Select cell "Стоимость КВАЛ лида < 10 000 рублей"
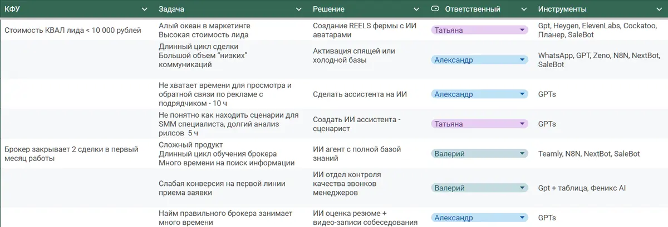This screenshot has height=227, width=668. [78, 30]
